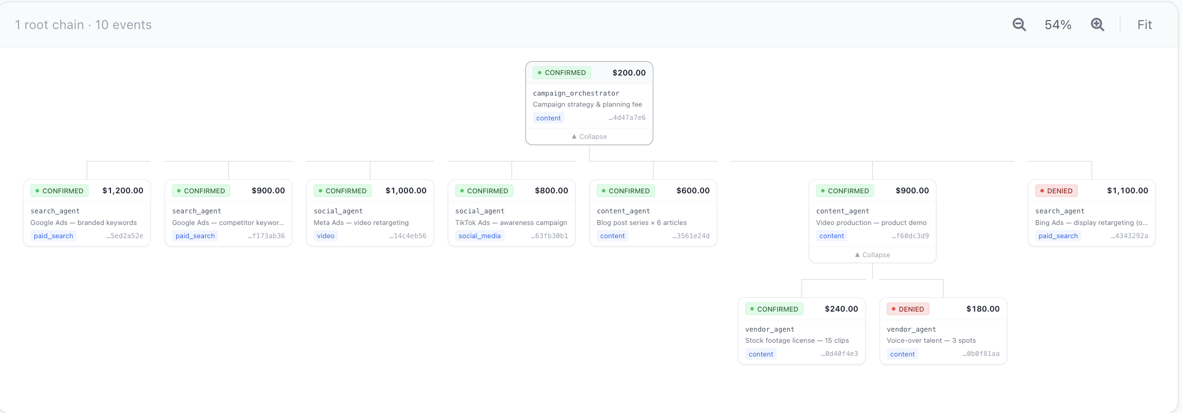Select the TikTok Ads awareness campaign description
Viewport: 1182px width, 413px height.
[x=511, y=223]
